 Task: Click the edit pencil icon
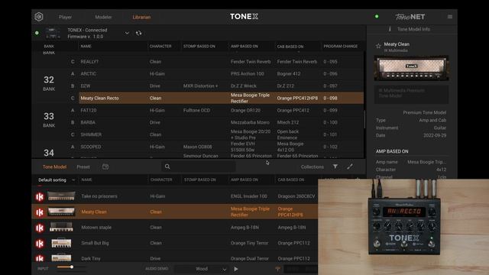click(350, 167)
